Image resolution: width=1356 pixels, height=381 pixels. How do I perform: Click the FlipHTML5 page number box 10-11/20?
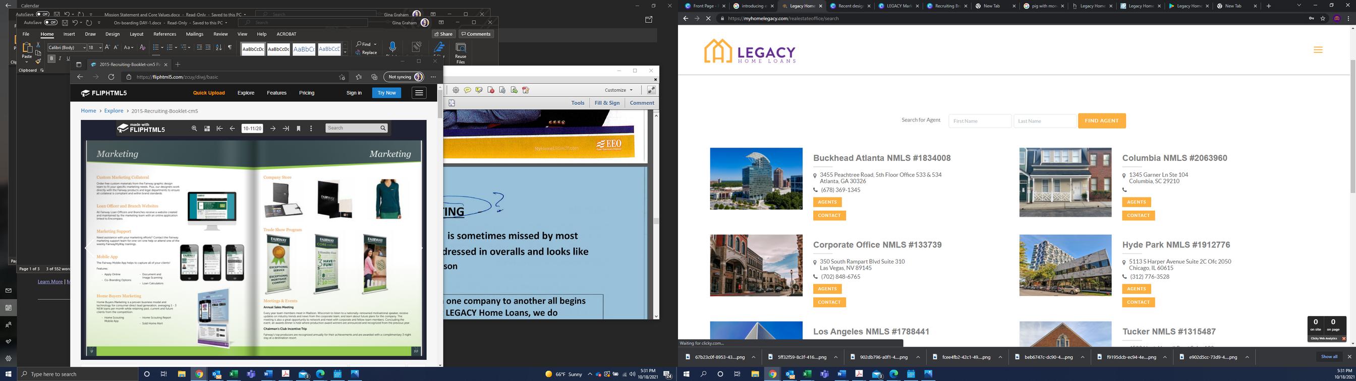coord(252,129)
